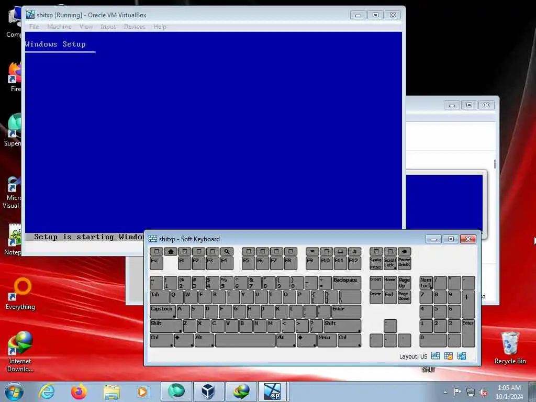Click right Windows key on soft keyboard

point(307,340)
